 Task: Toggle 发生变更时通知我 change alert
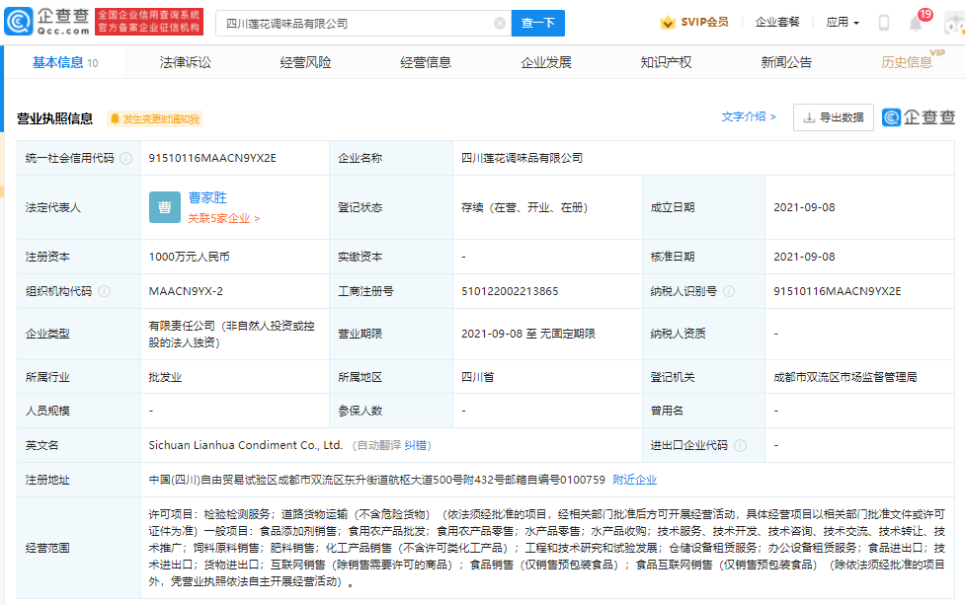[154, 119]
